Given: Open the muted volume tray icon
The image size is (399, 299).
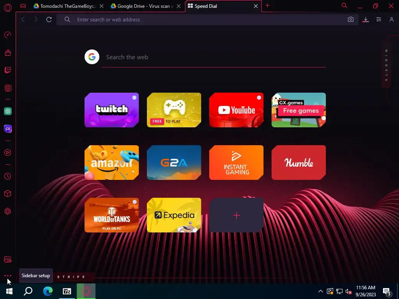Looking at the screenshot, I should tap(348, 291).
